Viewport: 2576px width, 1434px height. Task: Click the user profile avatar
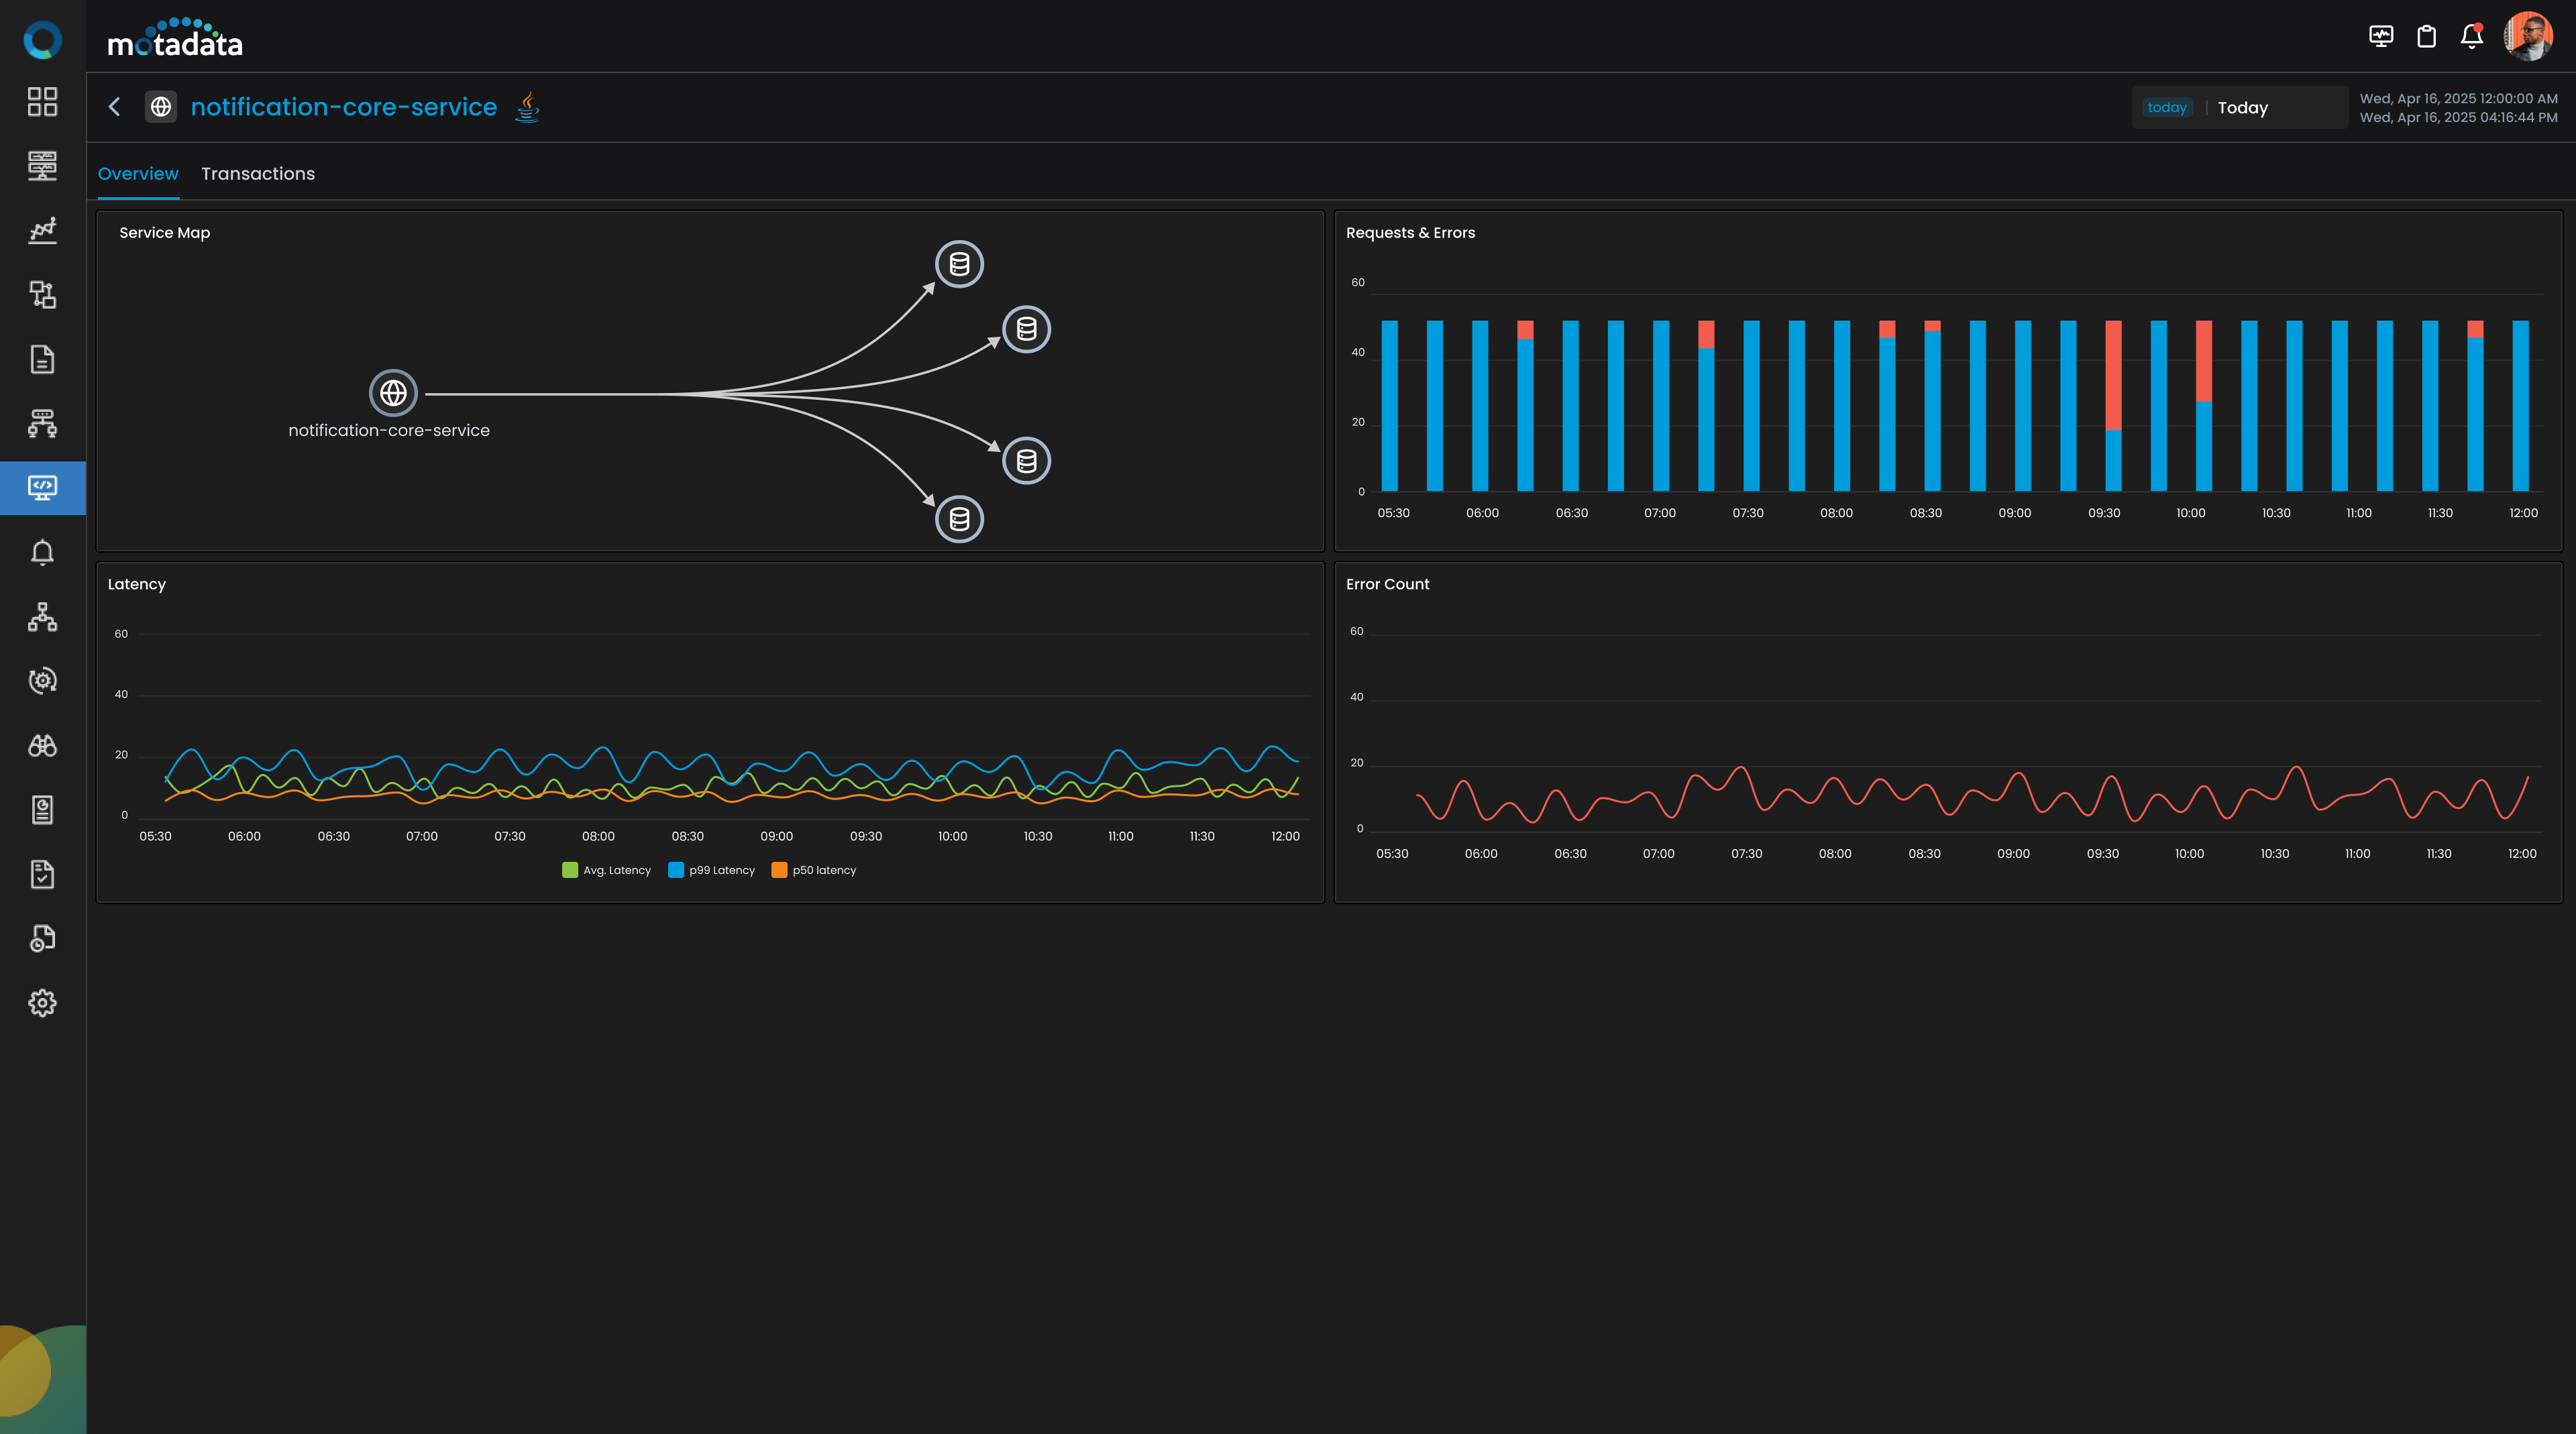tap(2527, 37)
